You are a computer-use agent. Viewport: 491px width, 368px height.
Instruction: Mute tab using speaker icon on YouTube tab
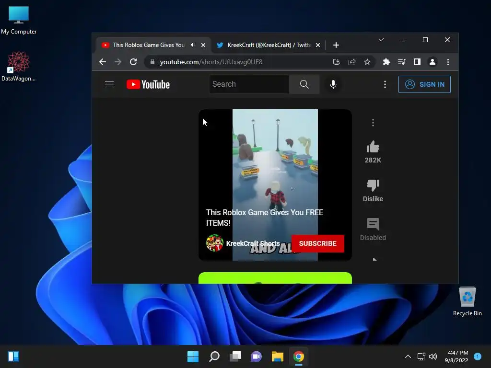click(x=193, y=45)
